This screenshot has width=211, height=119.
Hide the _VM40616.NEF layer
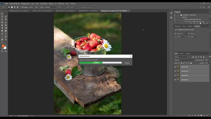pos(175,67)
